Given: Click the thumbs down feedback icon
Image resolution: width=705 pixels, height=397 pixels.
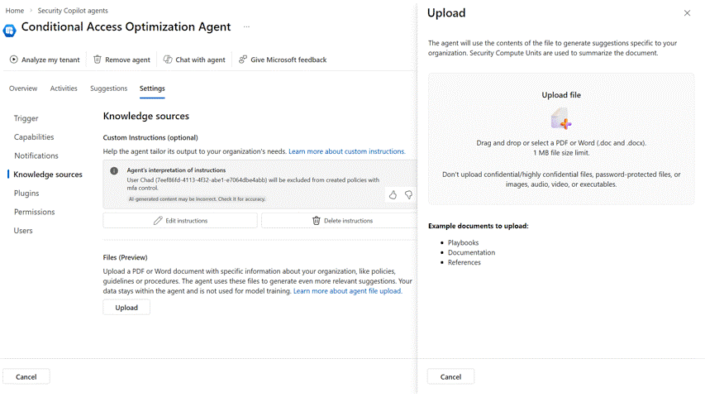Looking at the screenshot, I should [x=408, y=195].
